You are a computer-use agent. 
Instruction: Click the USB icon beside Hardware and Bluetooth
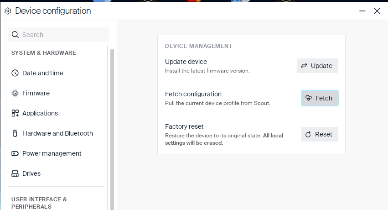15,133
